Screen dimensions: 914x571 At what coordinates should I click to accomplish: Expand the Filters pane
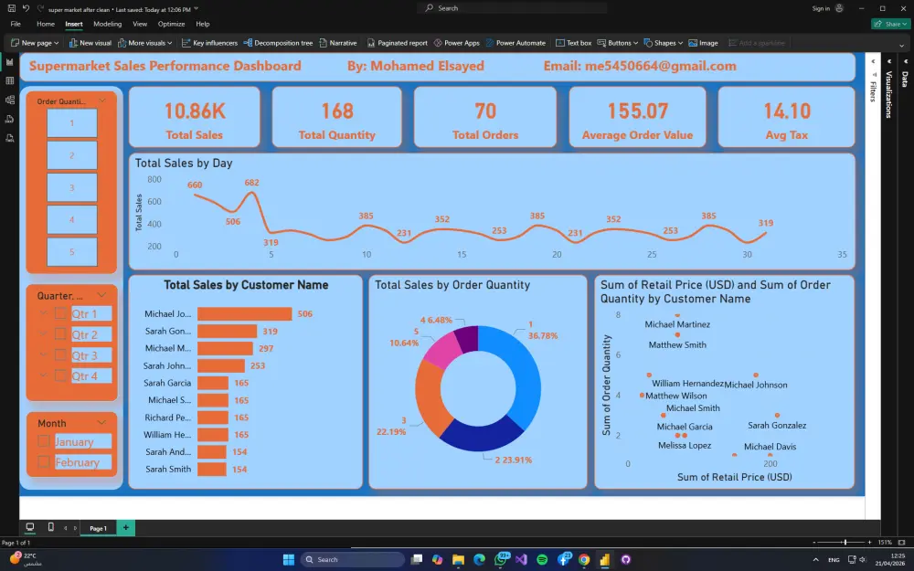873,61
